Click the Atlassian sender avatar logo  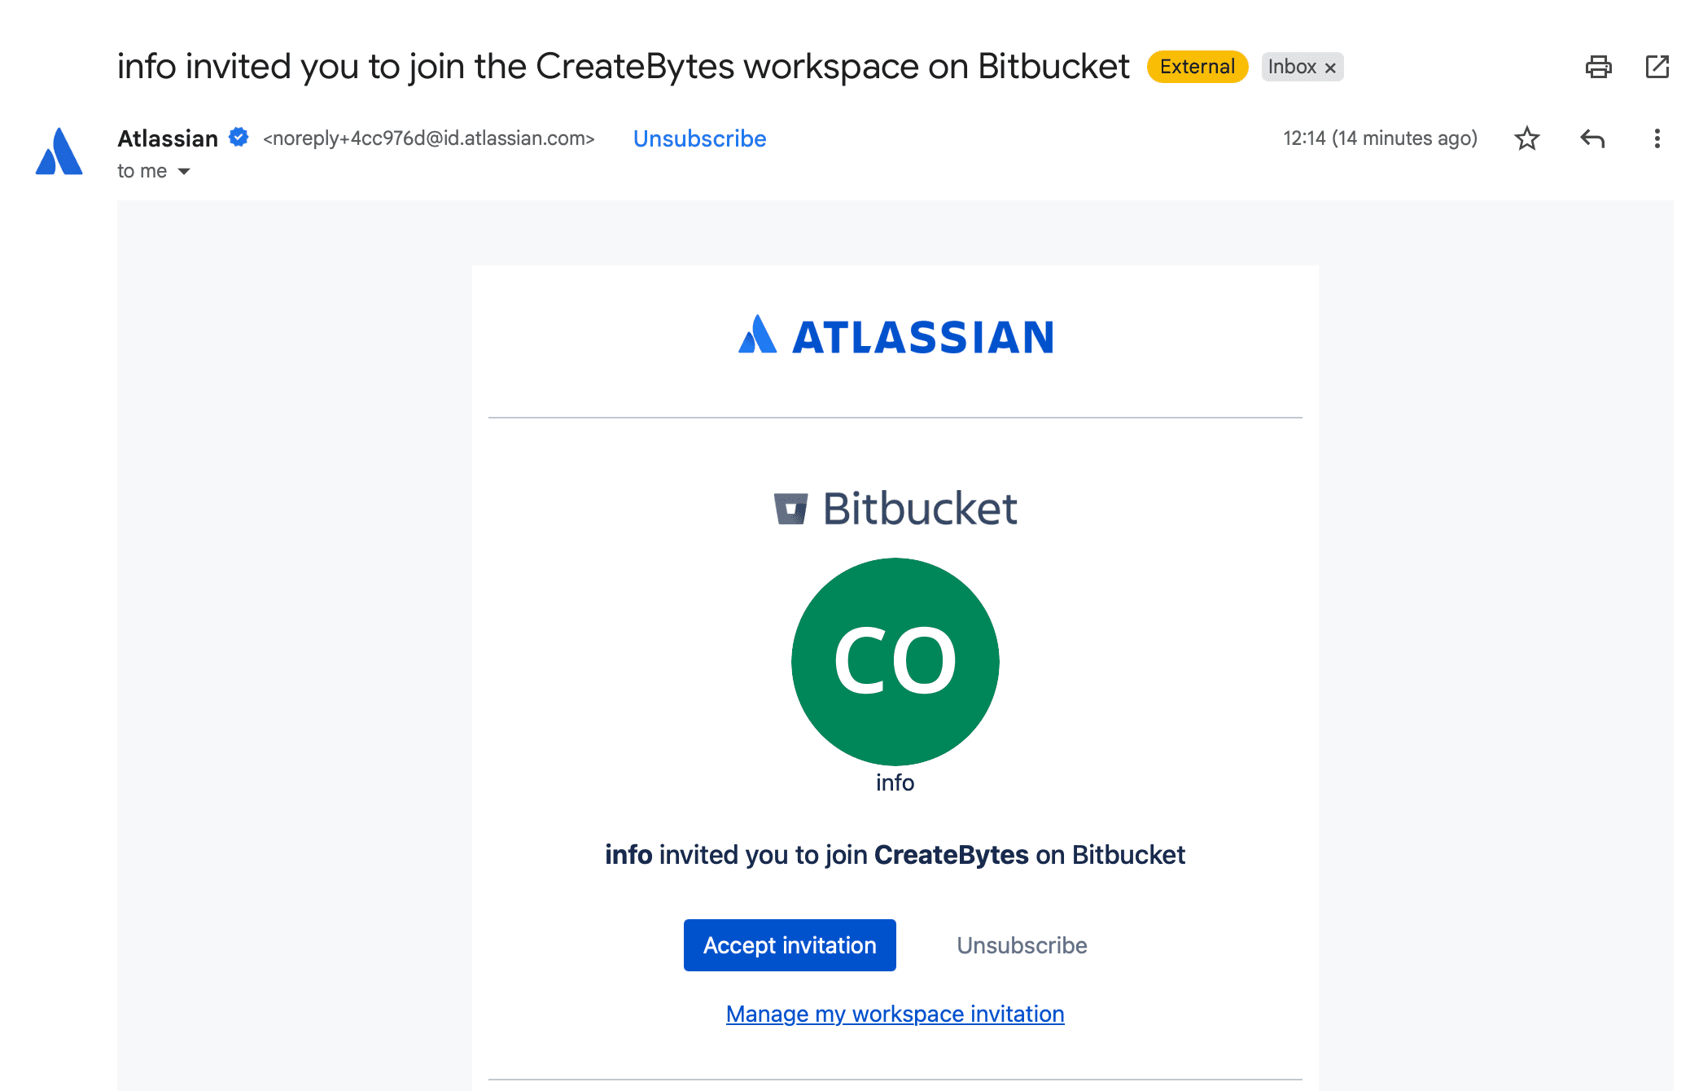tap(59, 151)
